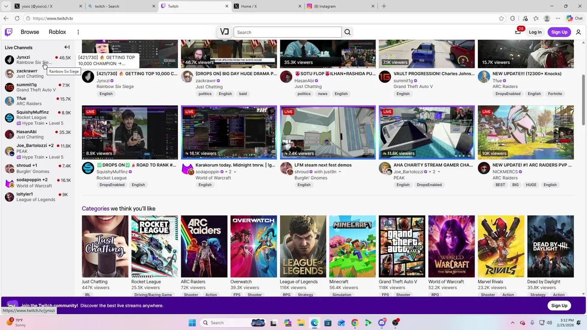Add this page to browser favorites star

(501, 18)
